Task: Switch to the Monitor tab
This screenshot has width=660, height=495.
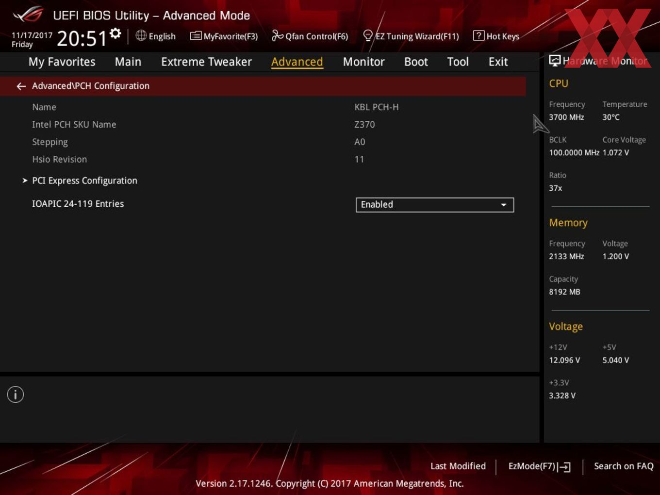Action: click(x=363, y=62)
